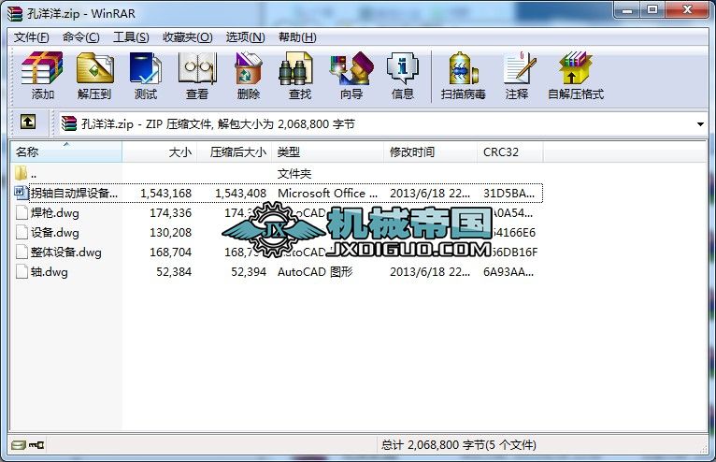Click the 整体设备.dwg file icon
716x462 pixels.
tap(21, 252)
